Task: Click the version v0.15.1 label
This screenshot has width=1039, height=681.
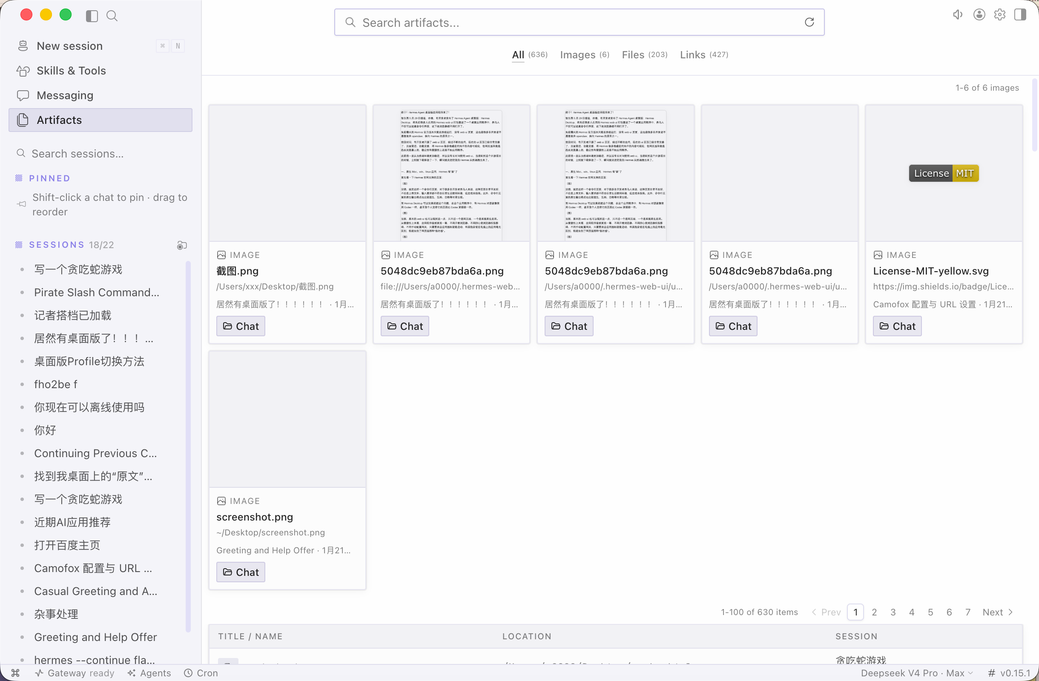Action: coord(1009,673)
